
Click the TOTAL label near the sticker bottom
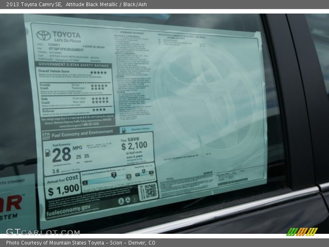coord(170,179)
